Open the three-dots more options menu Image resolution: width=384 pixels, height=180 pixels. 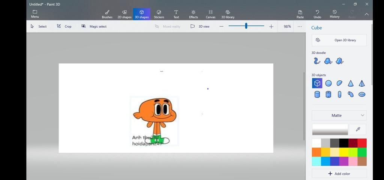pyautogui.click(x=300, y=27)
